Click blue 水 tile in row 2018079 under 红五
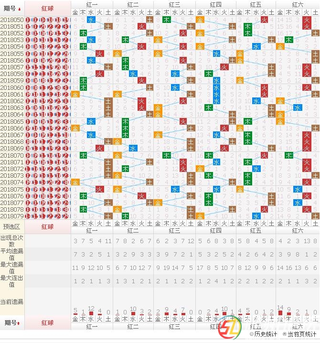This screenshot has height=343, width=320. (x=256, y=216)
